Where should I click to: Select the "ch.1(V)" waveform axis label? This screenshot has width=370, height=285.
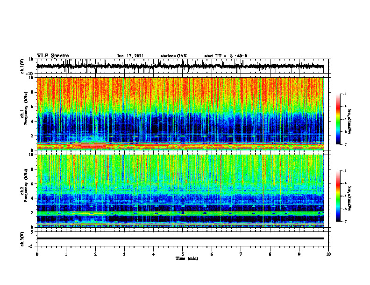pyautogui.click(x=22, y=66)
